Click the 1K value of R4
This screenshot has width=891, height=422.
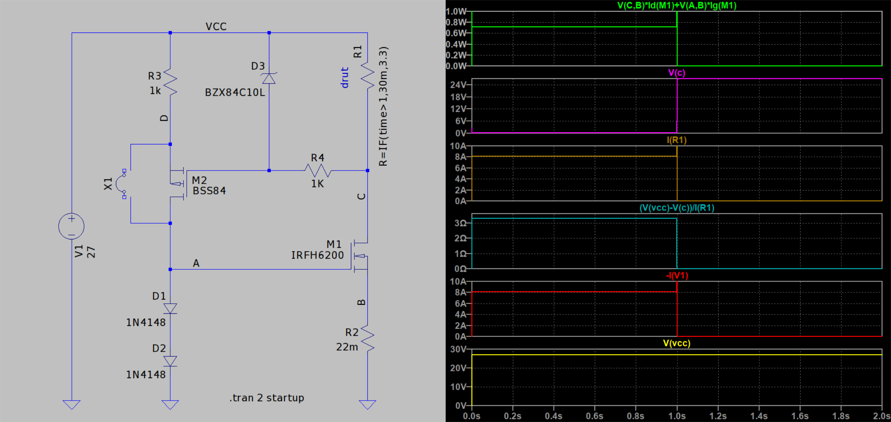[x=318, y=184]
